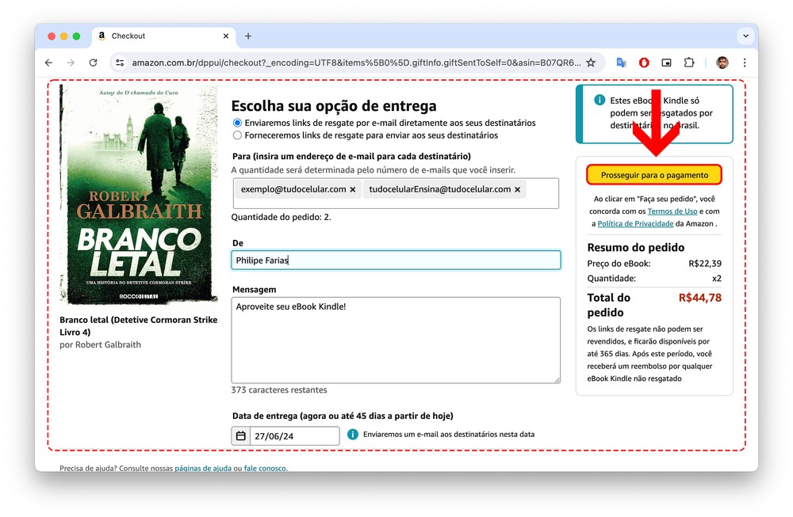Click the browser forward arrow
The image size is (793, 517).
pyautogui.click(x=71, y=63)
